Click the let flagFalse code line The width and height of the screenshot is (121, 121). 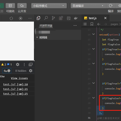[x=111, y=44]
